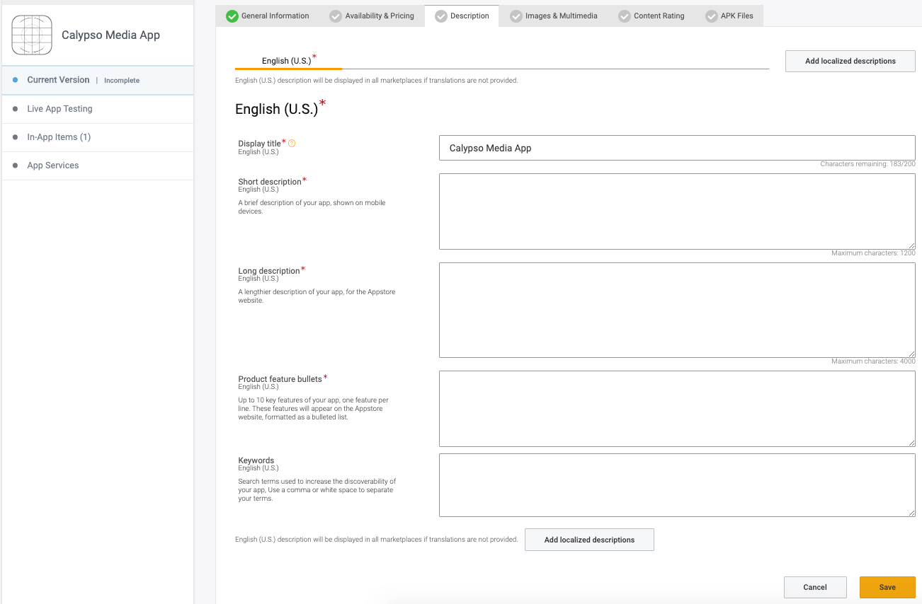922x604 pixels.
Task: Select In-App Items (1) in sidebar
Action: (59, 137)
